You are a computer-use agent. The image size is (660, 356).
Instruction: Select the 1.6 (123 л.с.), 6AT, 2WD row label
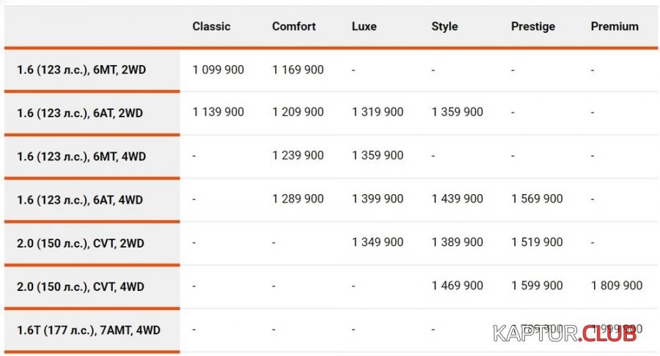(x=80, y=113)
